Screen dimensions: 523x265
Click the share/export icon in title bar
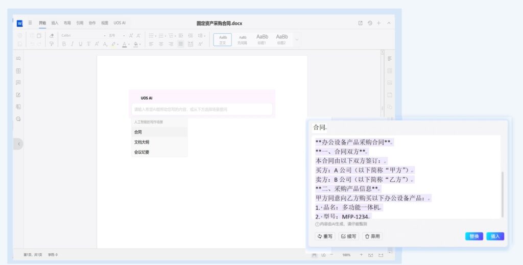point(361,23)
